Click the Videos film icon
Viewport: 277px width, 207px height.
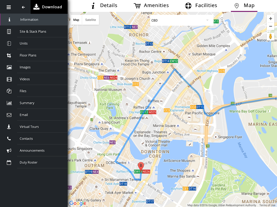[x=9, y=79]
